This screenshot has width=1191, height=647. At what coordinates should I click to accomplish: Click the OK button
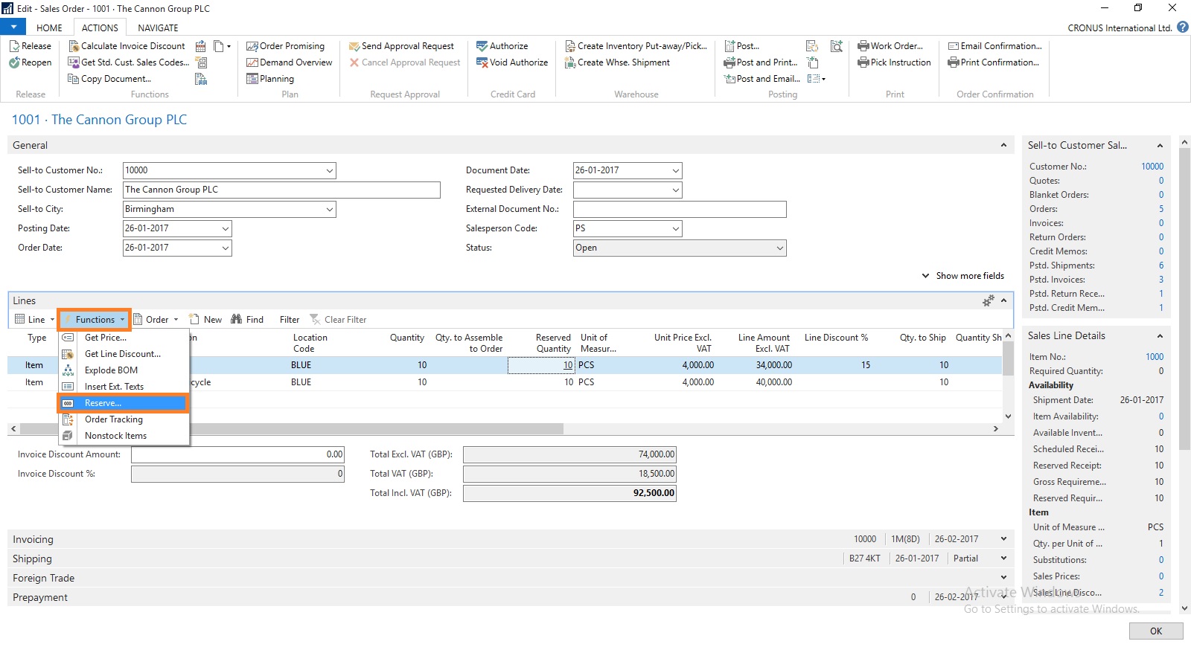pyautogui.click(x=1155, y=631)
